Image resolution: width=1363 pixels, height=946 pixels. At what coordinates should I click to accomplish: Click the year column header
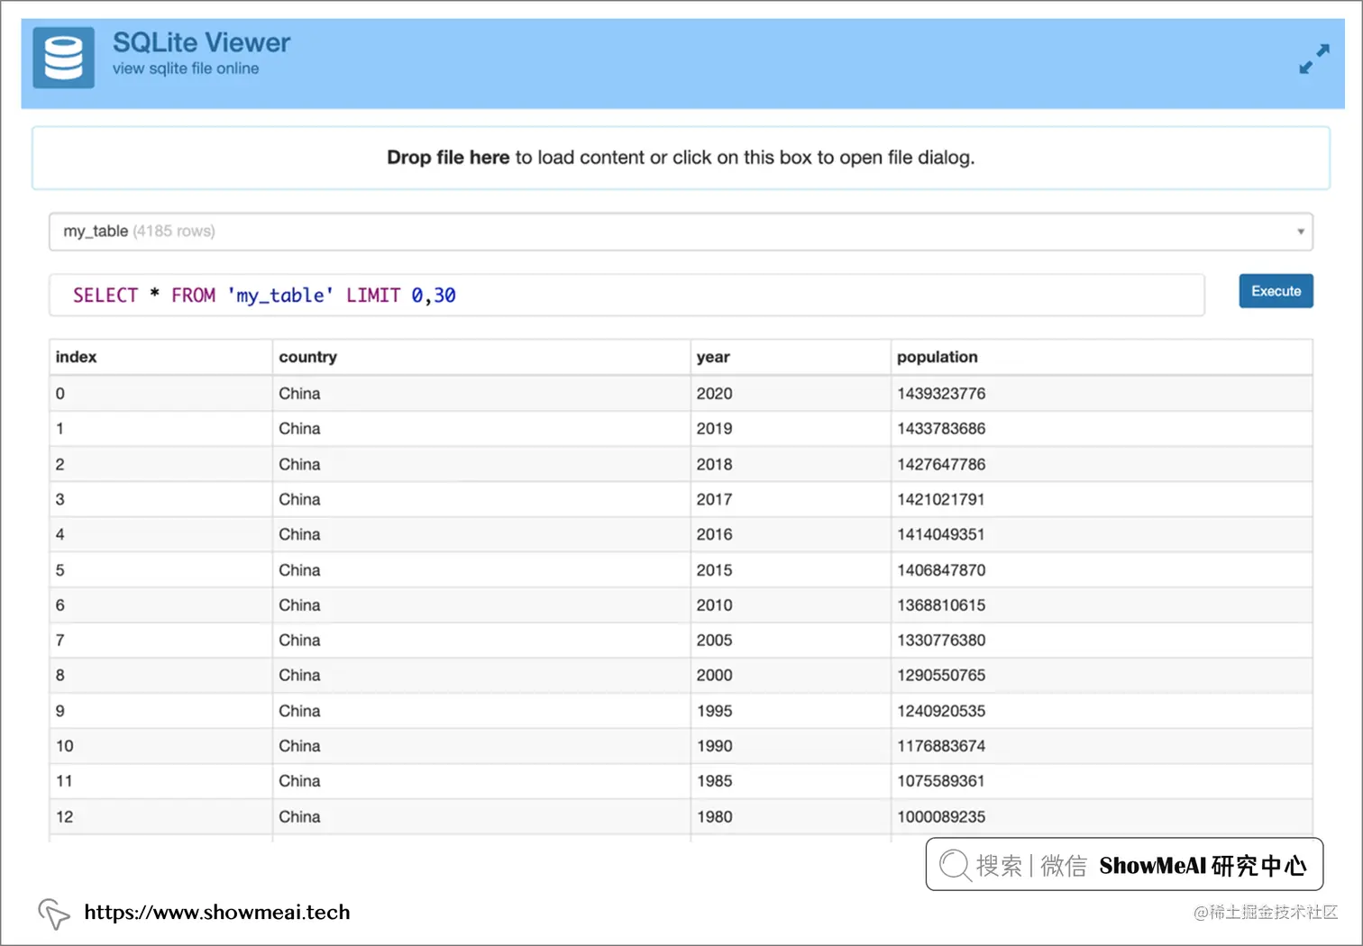[791, 357]
